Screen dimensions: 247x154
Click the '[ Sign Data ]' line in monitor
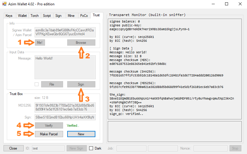[121, 48]
